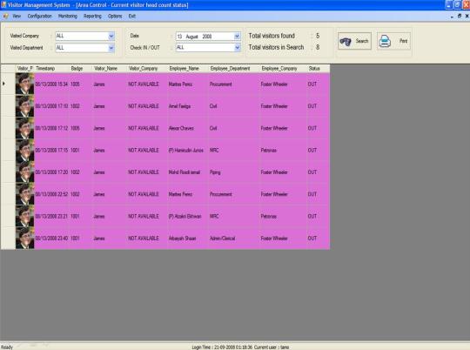This screenshot has width=470, height=350.
Task: Click employee '(P) Azalin Ekhwan'
Action: click(x=185, y=217)
